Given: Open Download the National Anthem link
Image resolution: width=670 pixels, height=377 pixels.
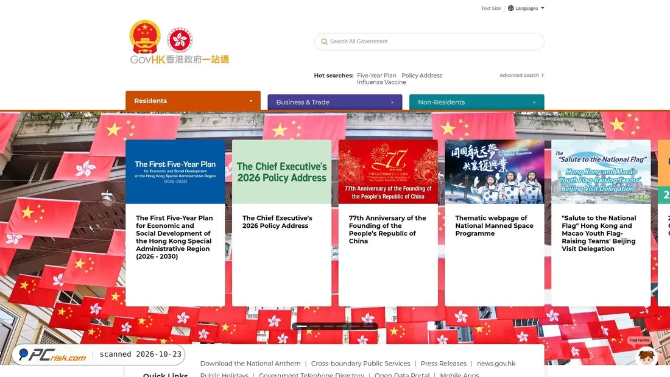Looking at the screenshot, I should (250, 364).
